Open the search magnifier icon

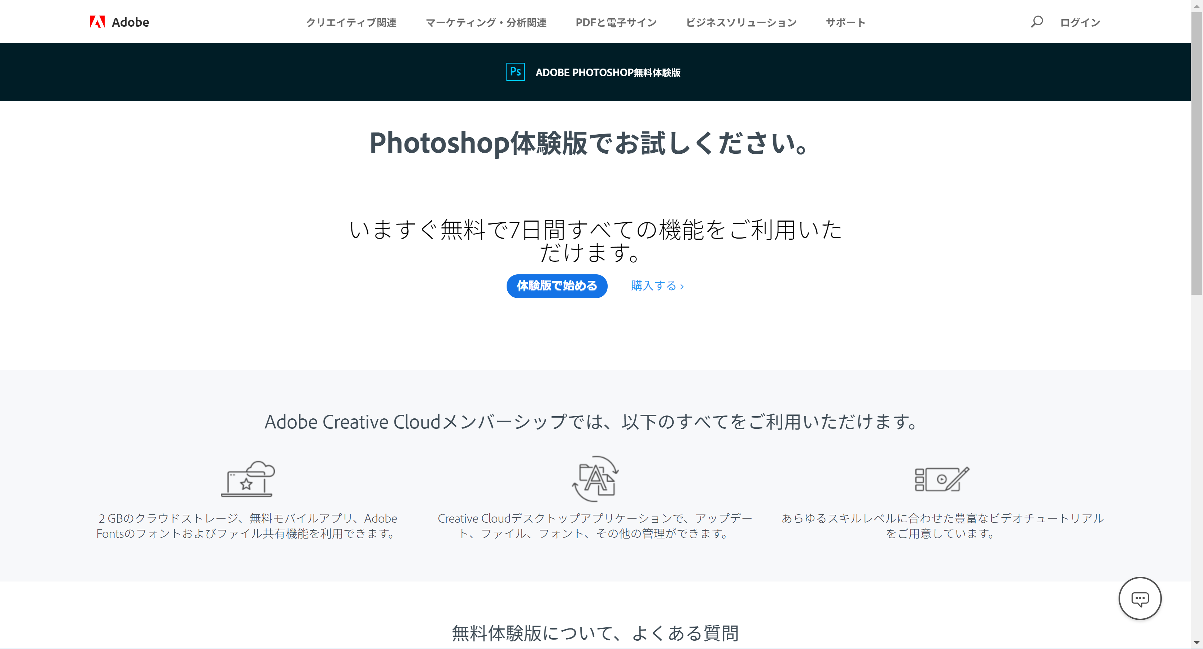1036,22
